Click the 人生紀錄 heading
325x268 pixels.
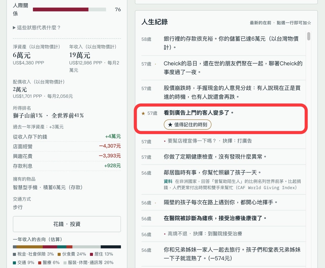155,22
